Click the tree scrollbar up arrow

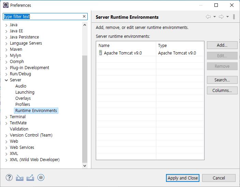[85, 25]
